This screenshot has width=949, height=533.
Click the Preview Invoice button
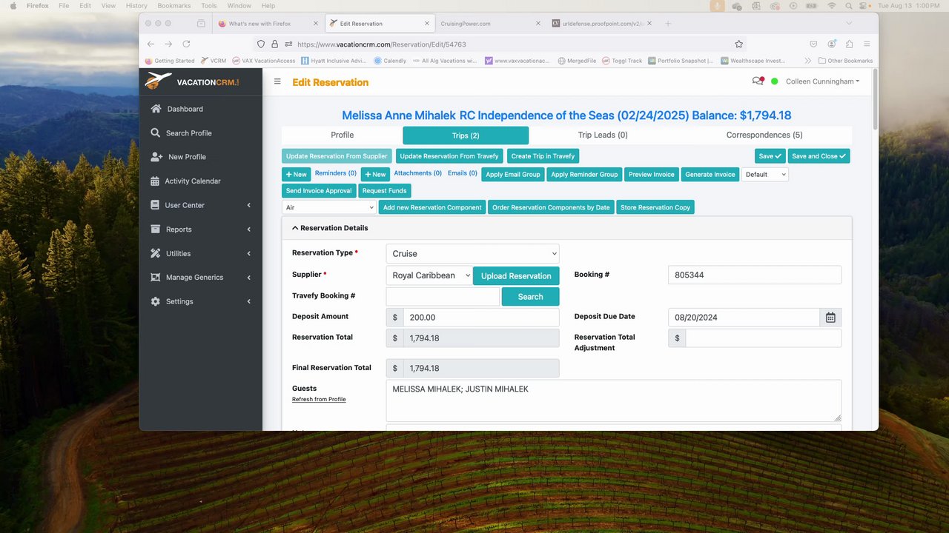tap(651, 175)
